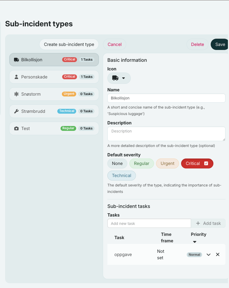Click the person icon beside Personskade
Image resolution: width=229 pixels, height=288 pixels.
(16, 77)
